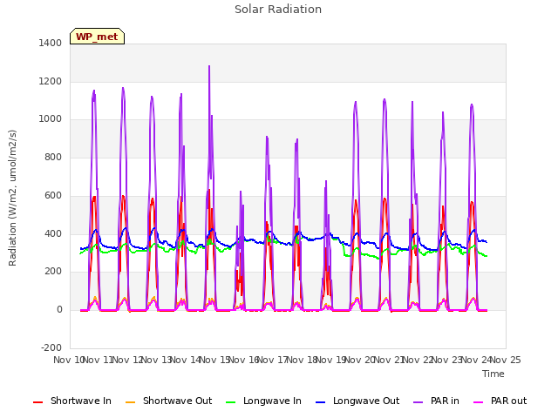Click the Solar Radiation chart title

tap(278, 10)
